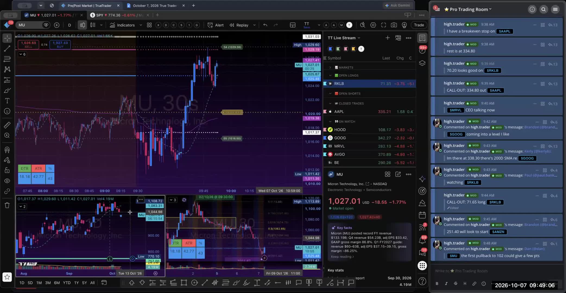The image size is (566, 293).
Task: Click the 1,027.43 BUY button
Action: [60, 44]
